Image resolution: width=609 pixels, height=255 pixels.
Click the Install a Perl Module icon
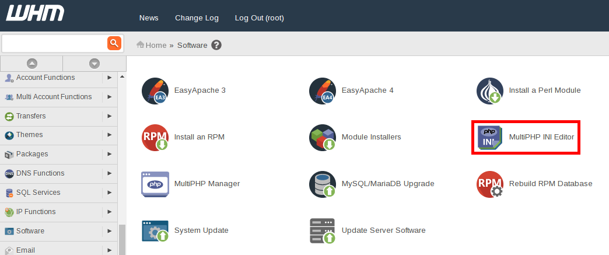pos(490,91)
